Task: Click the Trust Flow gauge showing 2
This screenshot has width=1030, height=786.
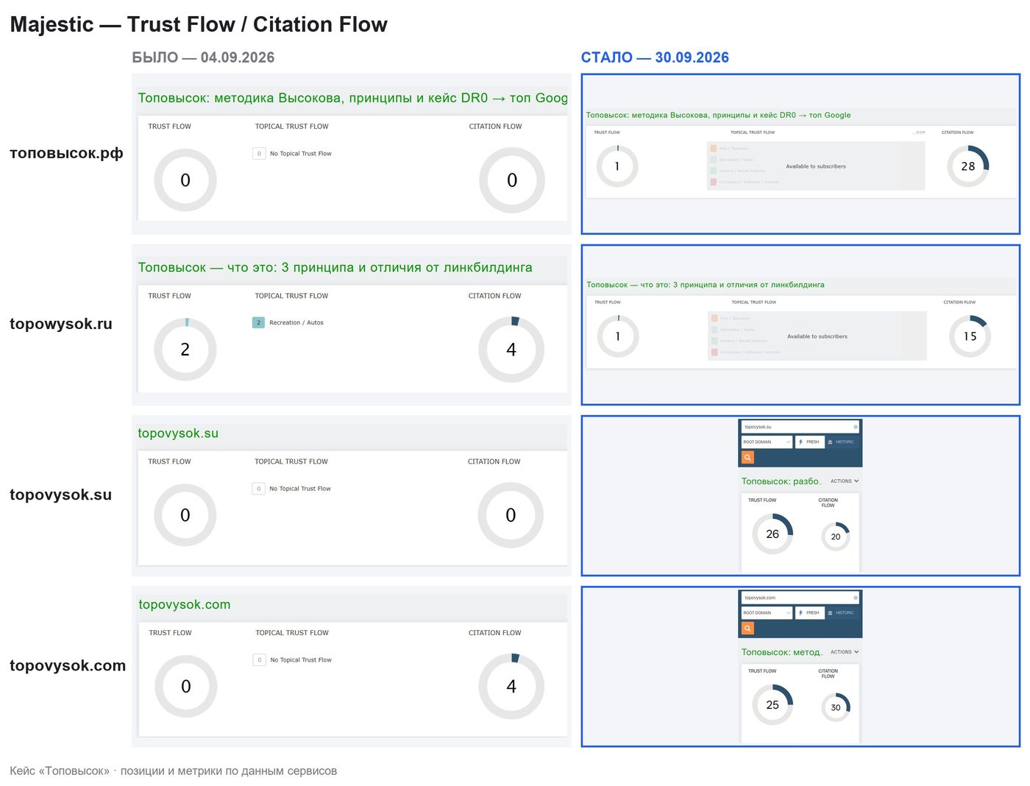Action: point(185,350)
